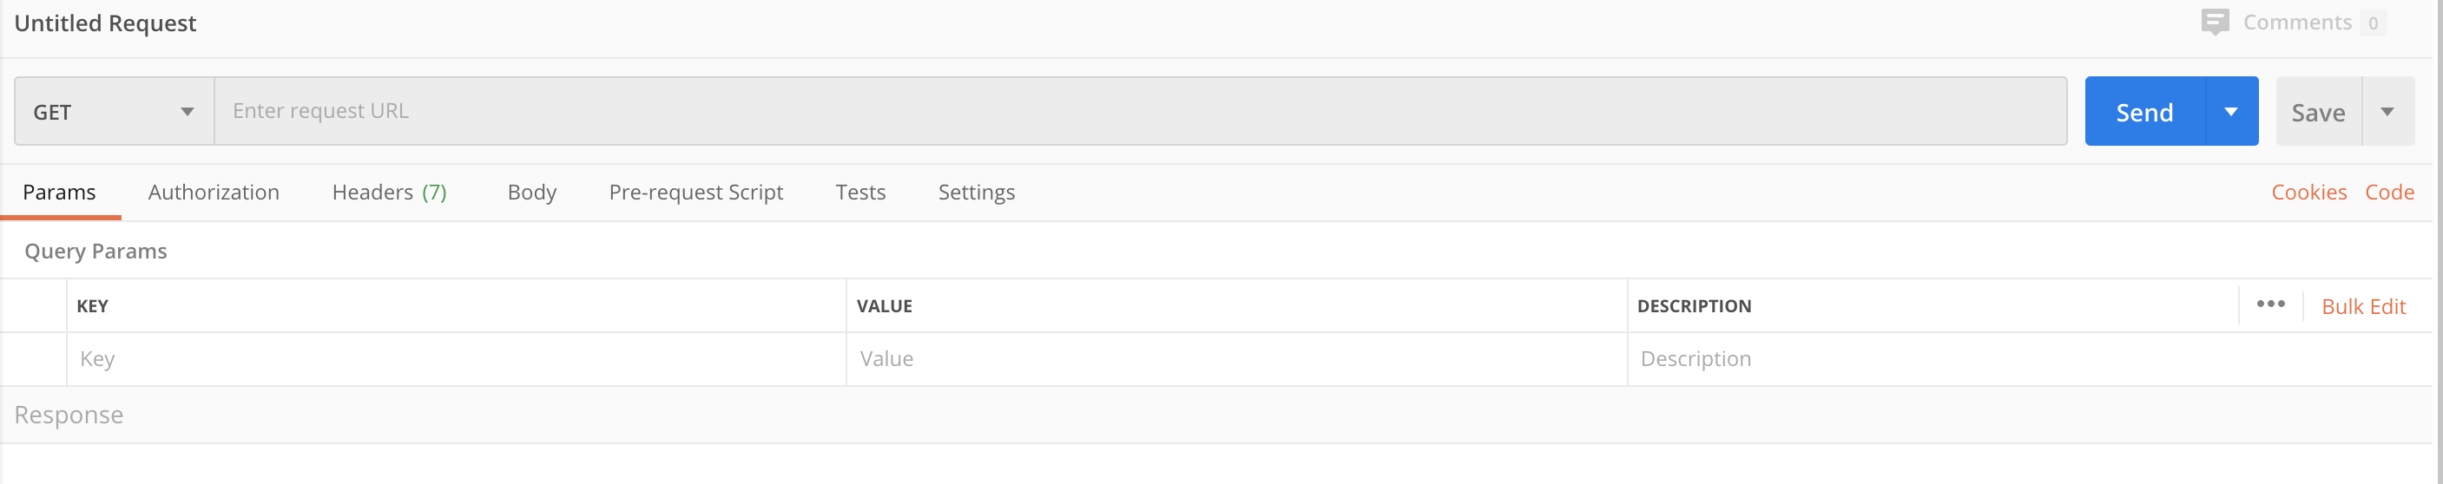Expand the Save options dropdown arrow
2443x484 pixels.
pyautogui.click(x=2387, y=112)
